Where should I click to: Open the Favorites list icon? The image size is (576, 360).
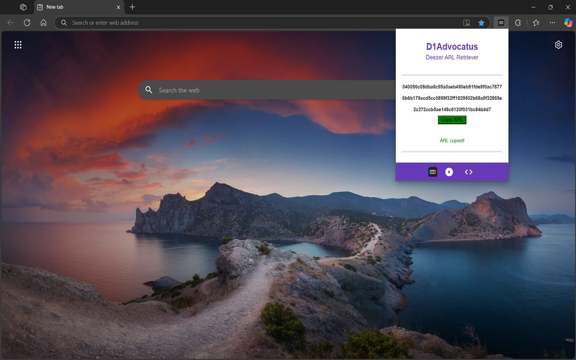(535, 22)
